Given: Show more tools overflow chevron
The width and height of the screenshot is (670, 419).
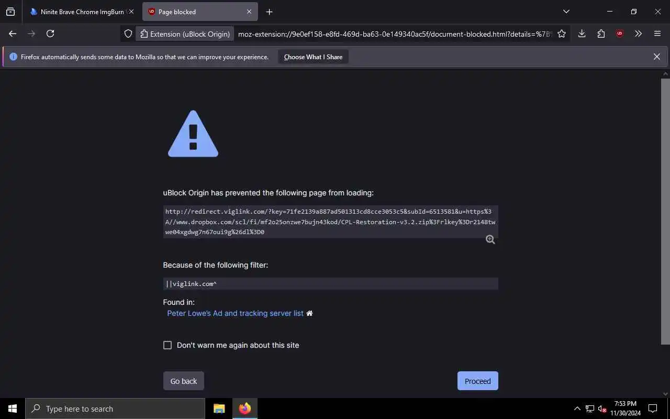Looking at the screenshot, I should 638,34.
